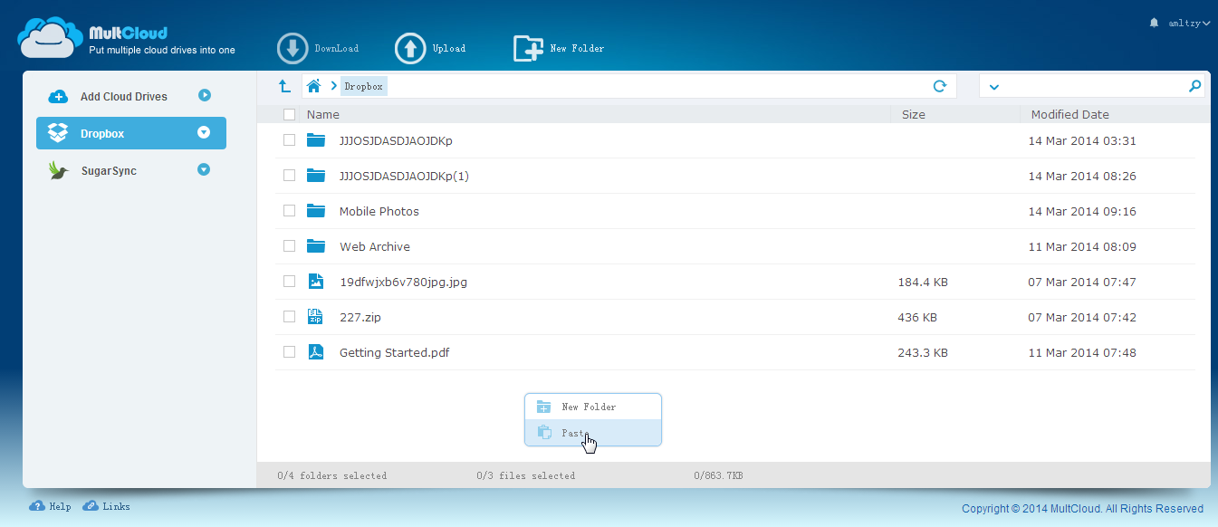
Task: Click file name 19dfwjxb6v780jpg.jpg
Action: pos(404,282)
